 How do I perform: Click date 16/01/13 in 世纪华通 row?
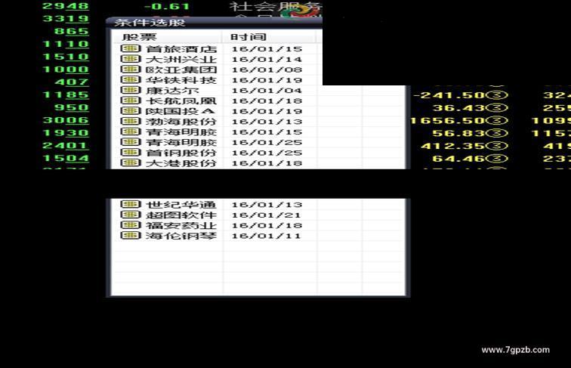pyautogui.click(x=267, y=205)
